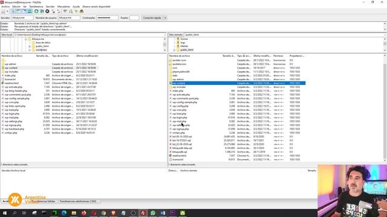Open the Servidor menu
Image resolution: width=387 pixels, height=217 pixels.
[50, 7]
